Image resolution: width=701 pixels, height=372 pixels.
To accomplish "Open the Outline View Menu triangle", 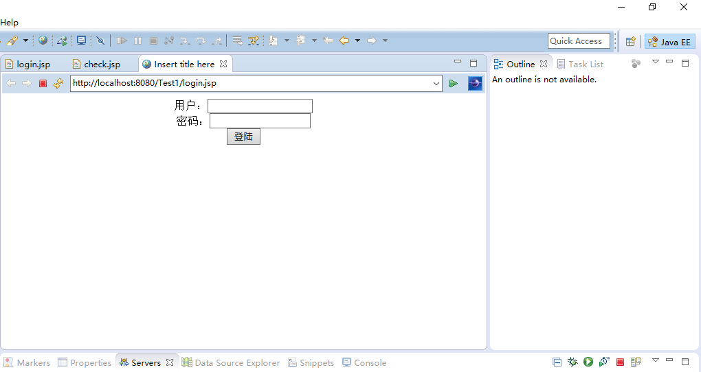I will point(656,62).
